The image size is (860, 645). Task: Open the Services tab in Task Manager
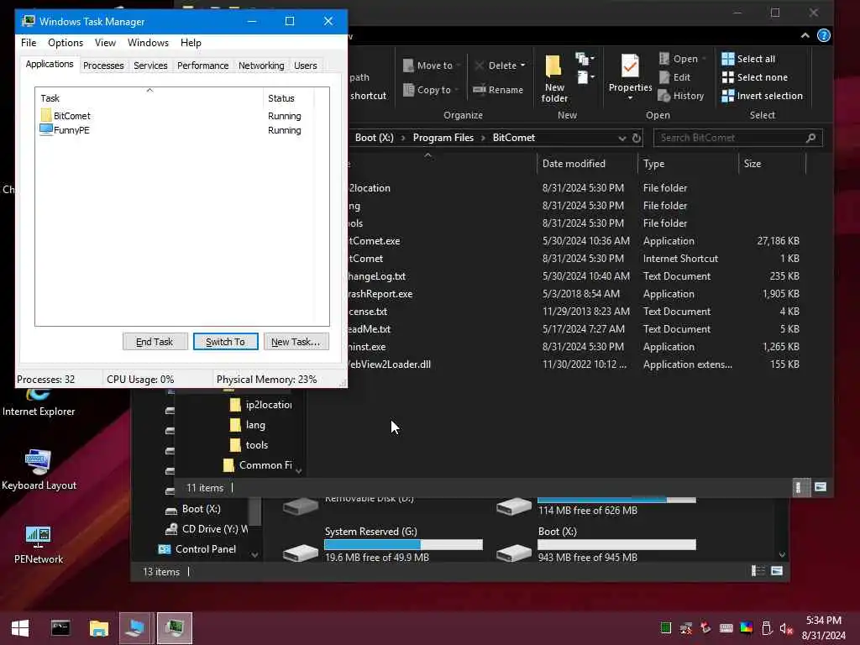coord(150,66)
